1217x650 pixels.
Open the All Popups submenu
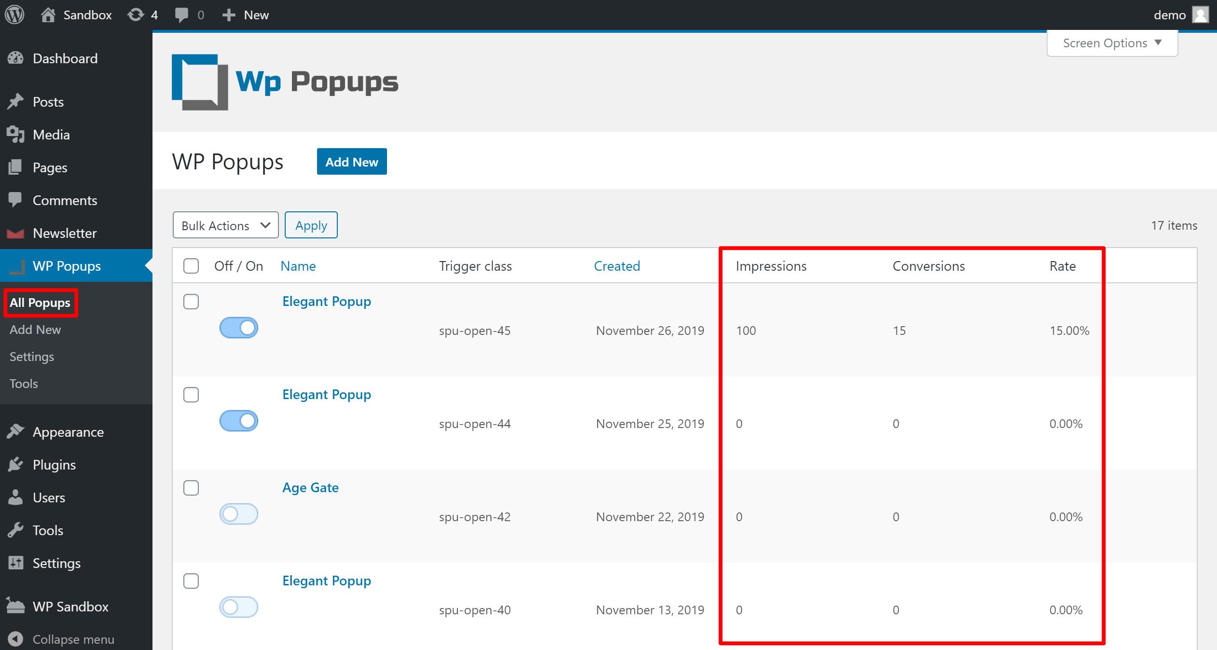tap(40, 303)
